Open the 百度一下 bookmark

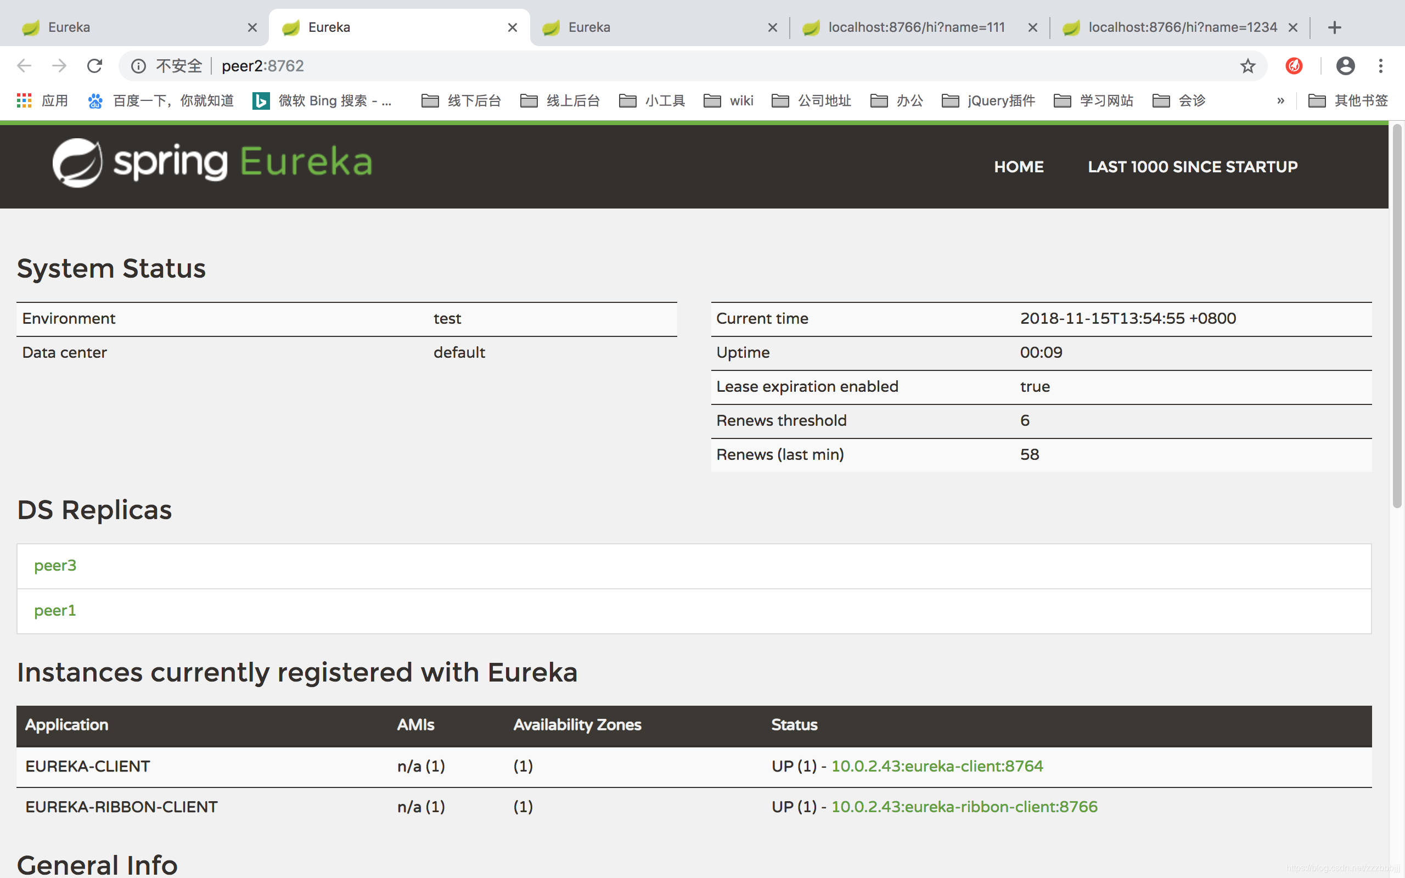click(x=161, y=100)
